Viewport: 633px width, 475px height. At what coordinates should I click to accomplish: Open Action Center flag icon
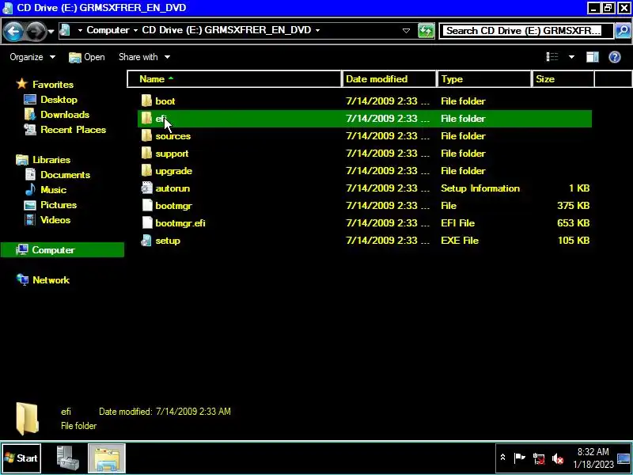[520, 458]
